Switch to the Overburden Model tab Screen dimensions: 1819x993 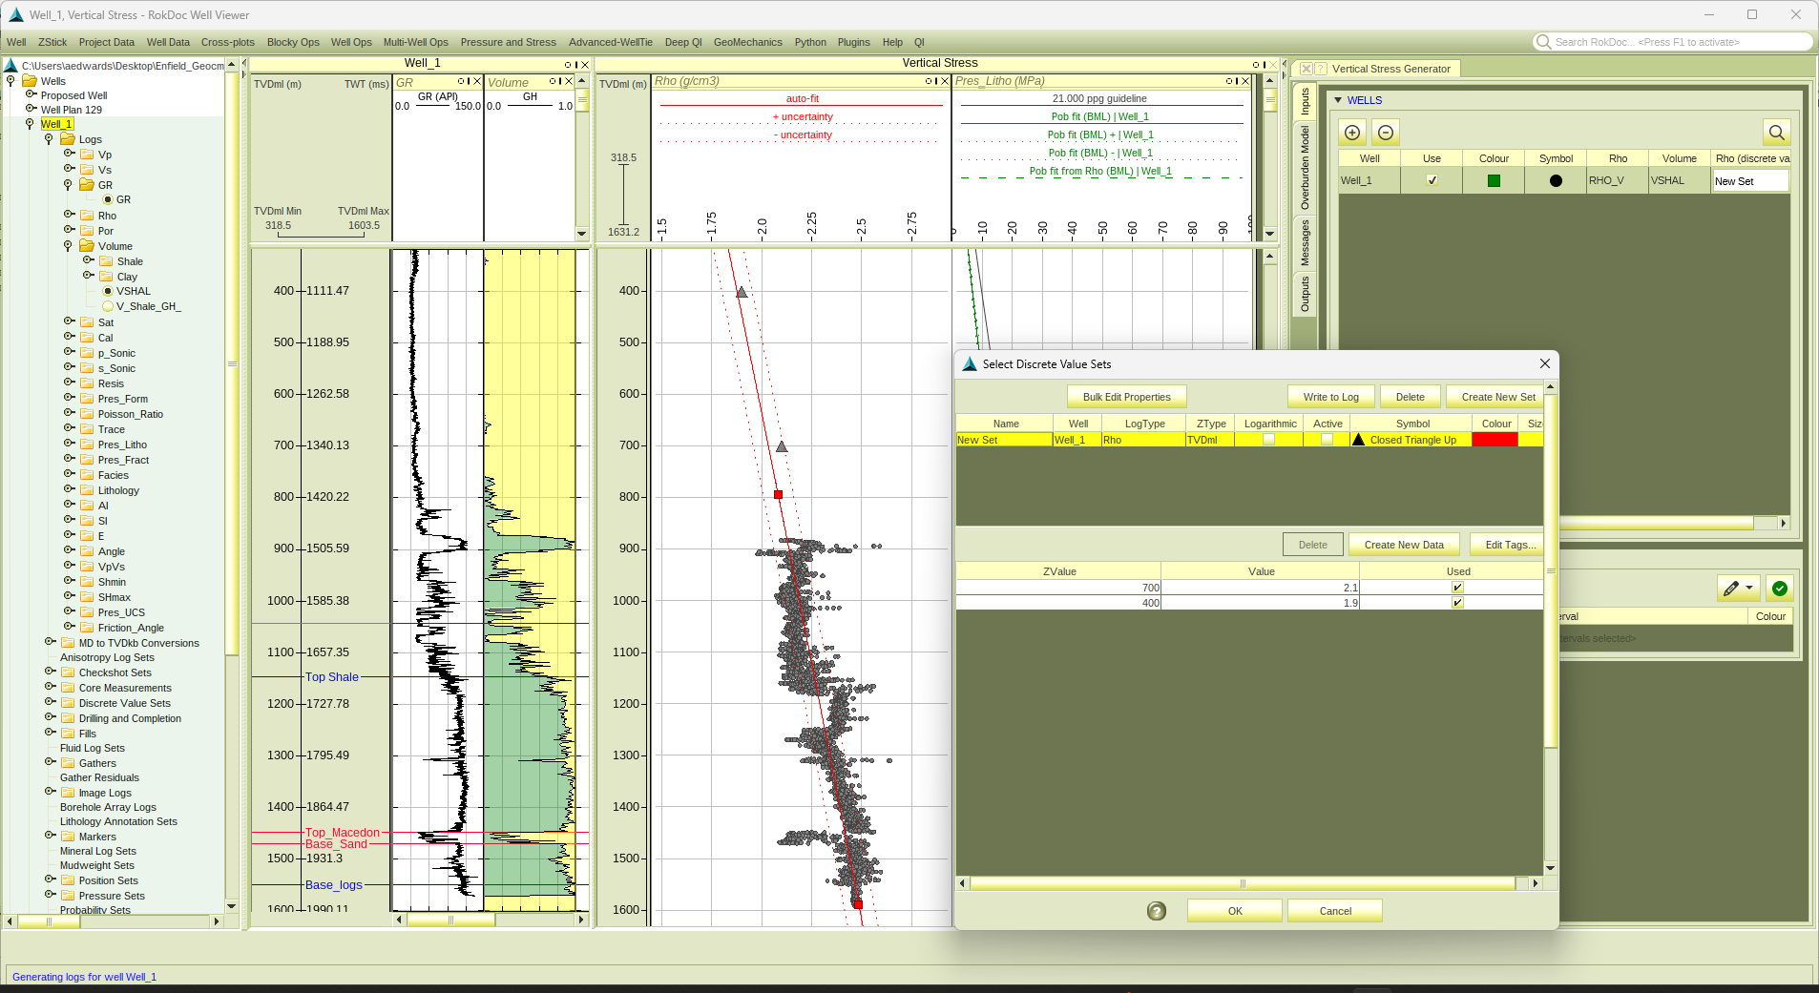coord(1305,168)
